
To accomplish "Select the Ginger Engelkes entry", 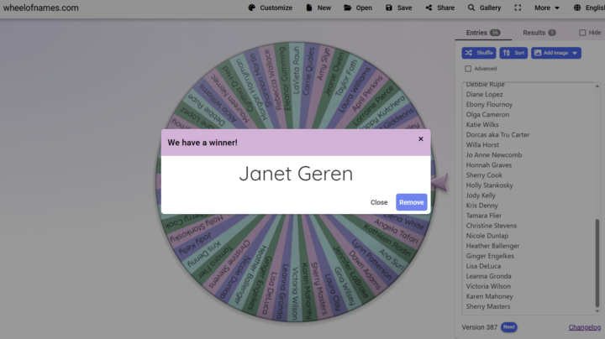I will tap(490, 256).
